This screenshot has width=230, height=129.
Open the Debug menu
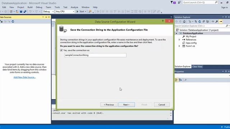[x=39, y=7]
